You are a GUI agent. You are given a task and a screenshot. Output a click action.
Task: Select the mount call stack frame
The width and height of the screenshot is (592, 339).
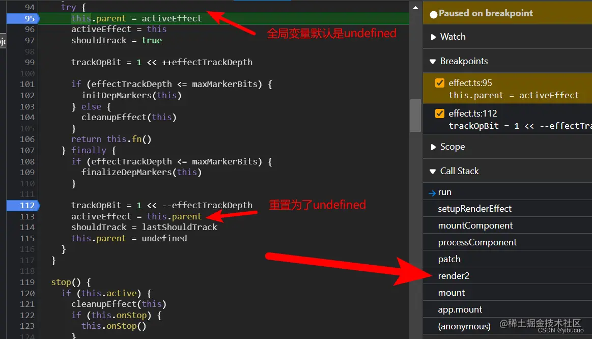tap(508, 293)
